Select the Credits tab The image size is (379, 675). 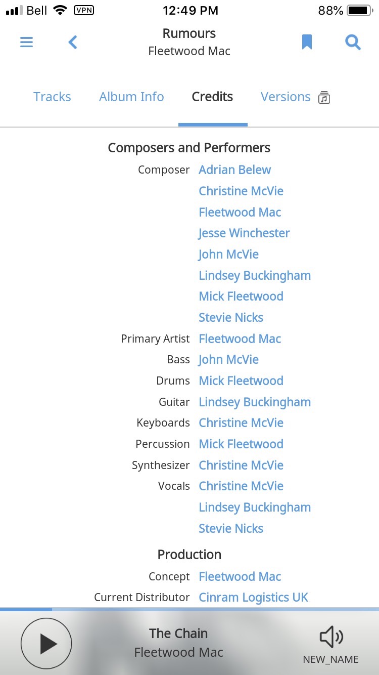click(x=212, y=97)
